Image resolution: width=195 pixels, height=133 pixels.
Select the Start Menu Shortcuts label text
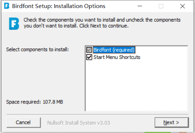117,57
